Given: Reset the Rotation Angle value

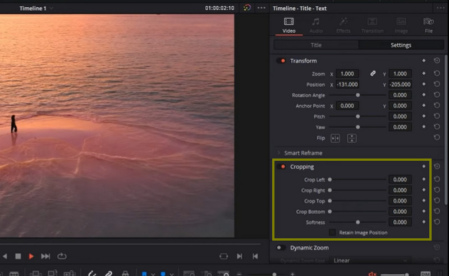Looking at the screenshot, I should click(437, 96).
